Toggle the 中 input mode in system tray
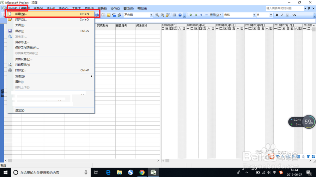Screen dimensions: 316x177 click(x=275, y=172)
